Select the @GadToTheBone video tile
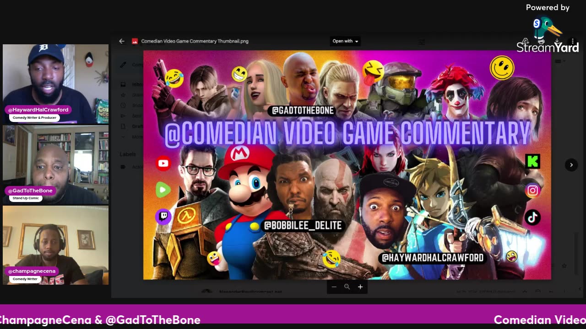This screenshot has width=586, height=329. pyautogui.click(x=56, y=164)
